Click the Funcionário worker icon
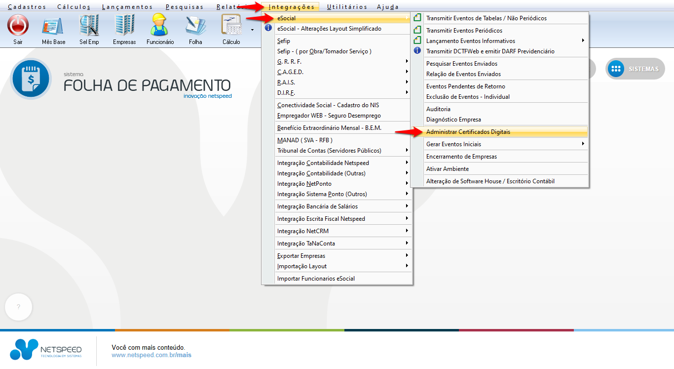 160,25
